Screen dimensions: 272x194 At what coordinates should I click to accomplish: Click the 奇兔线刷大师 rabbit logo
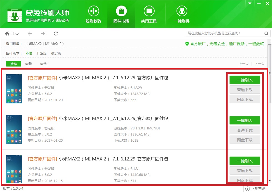15,16
